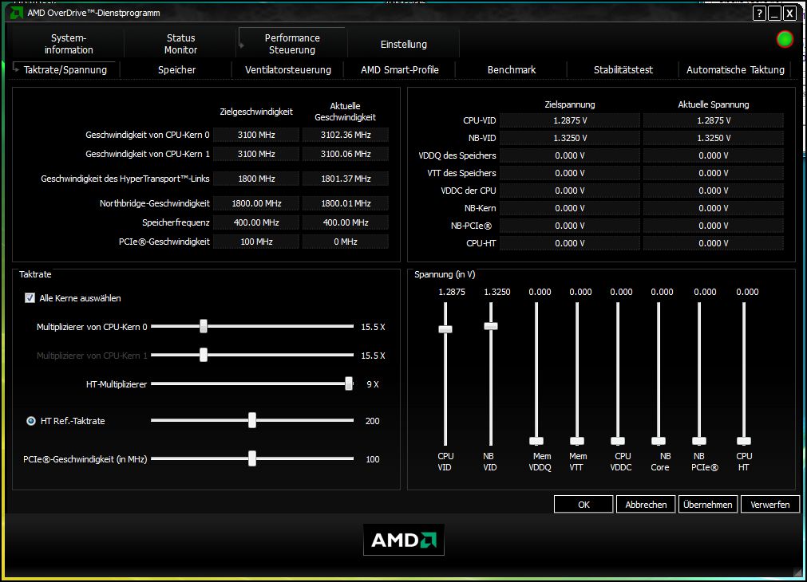807x582 pixels.
Task: Click HyperTransport target '1800 MHz' value
Action: click(256, 179)
